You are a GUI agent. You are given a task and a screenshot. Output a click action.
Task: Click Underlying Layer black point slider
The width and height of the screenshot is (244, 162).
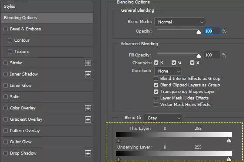tap(119, 159)
